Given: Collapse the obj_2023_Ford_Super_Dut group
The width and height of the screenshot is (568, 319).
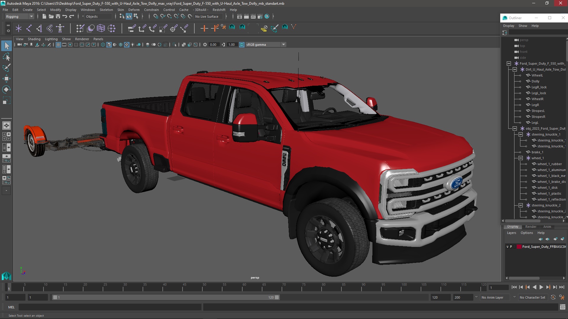Looking at the screenshot, I should point(515,128).
